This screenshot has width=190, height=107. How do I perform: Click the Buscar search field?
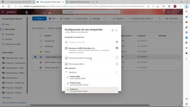point(91,12)
